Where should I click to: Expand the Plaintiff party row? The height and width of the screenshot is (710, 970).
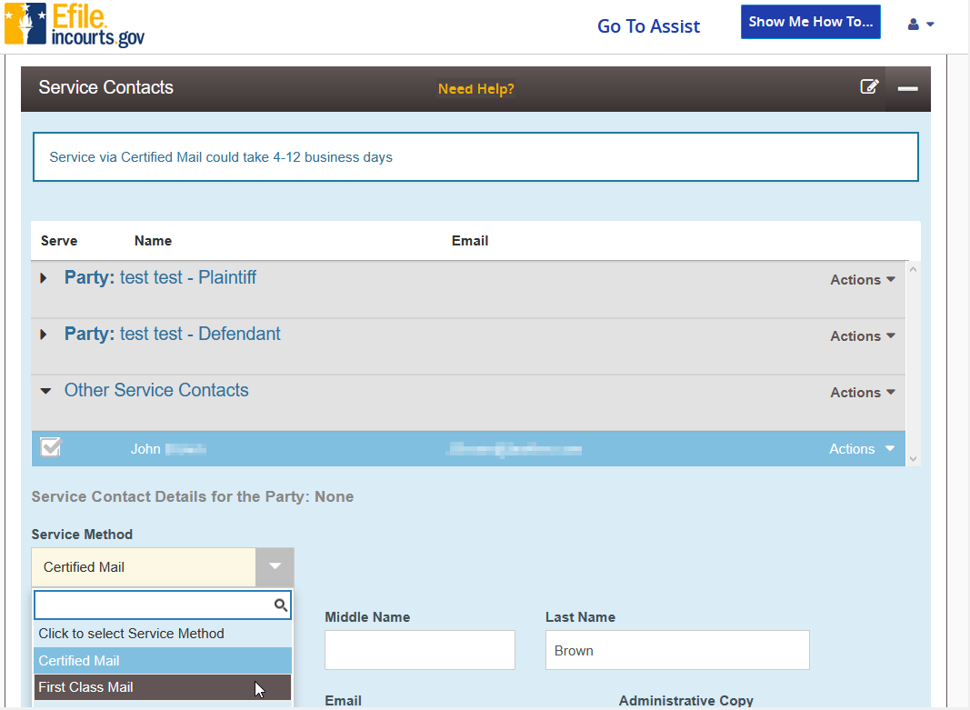pos(44,278)
